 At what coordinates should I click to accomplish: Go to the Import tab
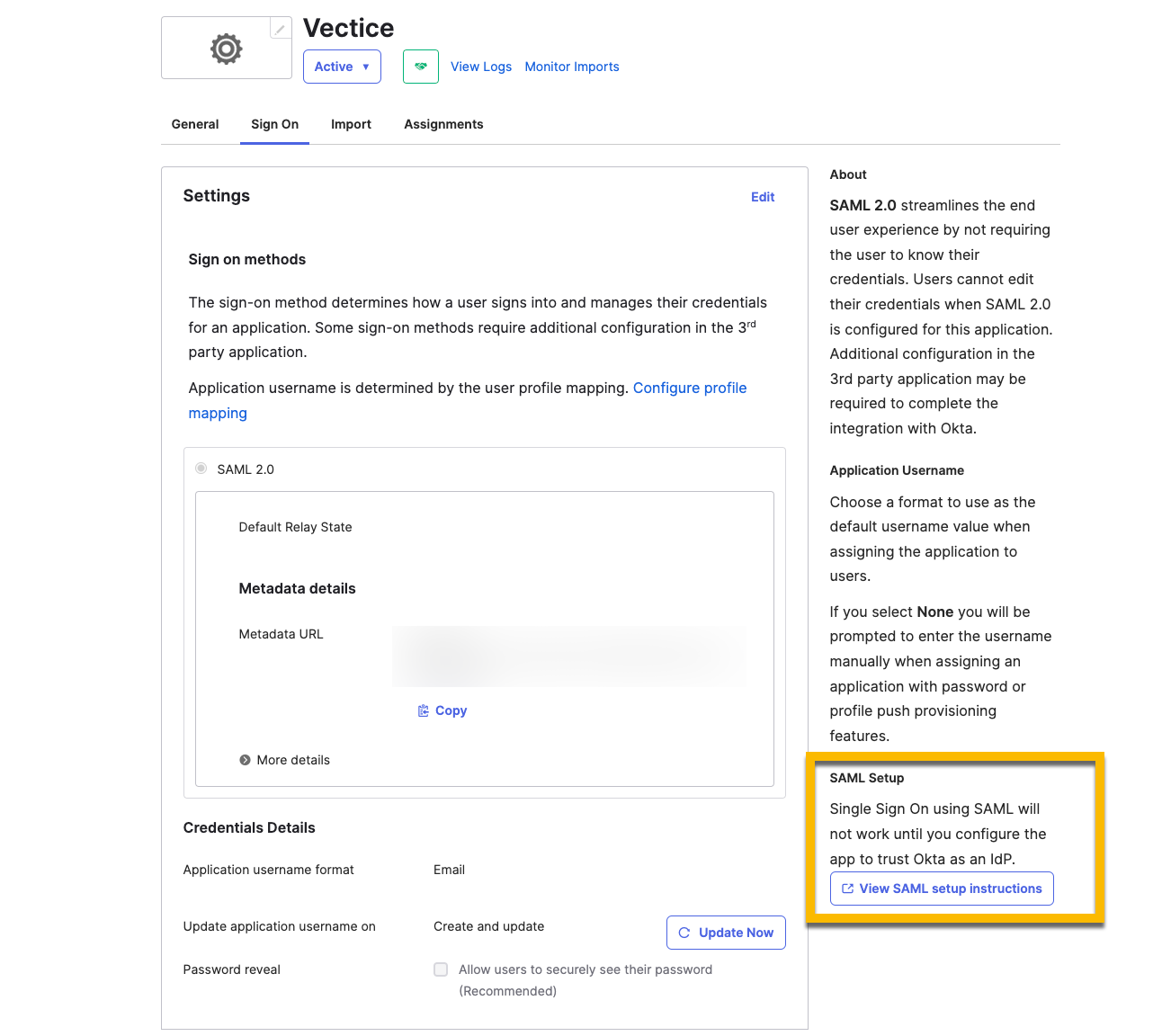coord(351,124)
